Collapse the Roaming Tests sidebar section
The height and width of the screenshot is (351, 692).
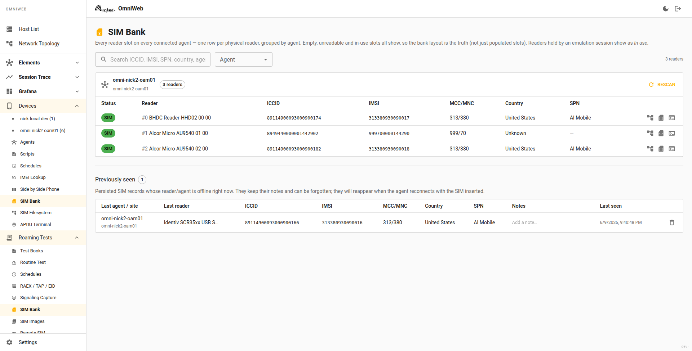click(x=43, y=238)
